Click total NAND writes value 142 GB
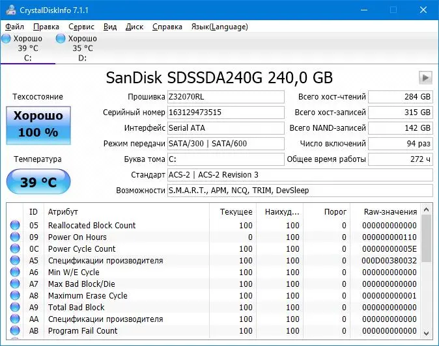 tap(401, 128)
